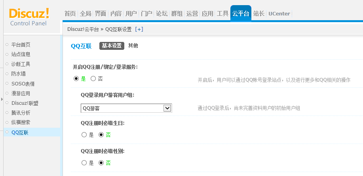The width and height of the screenshot is (363, 176).
Task: Open the 界面 top menu
Action: click(x=101, y=13)
